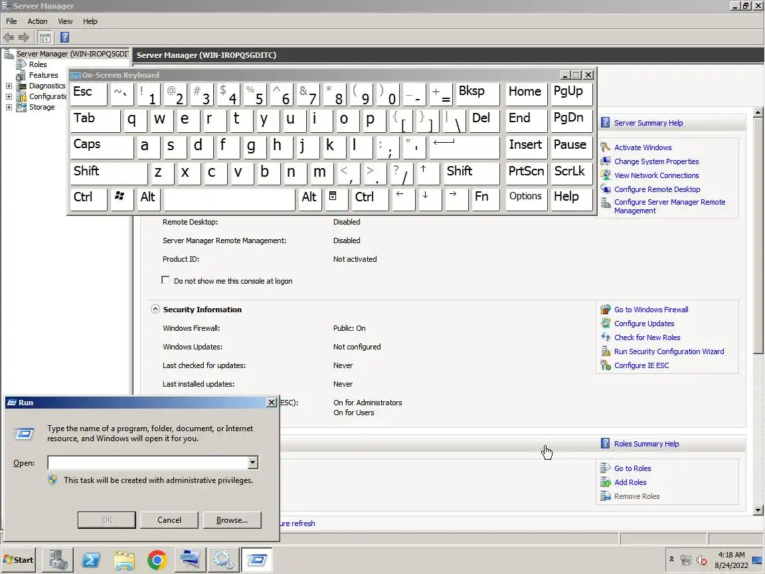Click Run Security Configuration Wizard link
The image size is (765, 574).
(x=669, y=351)
